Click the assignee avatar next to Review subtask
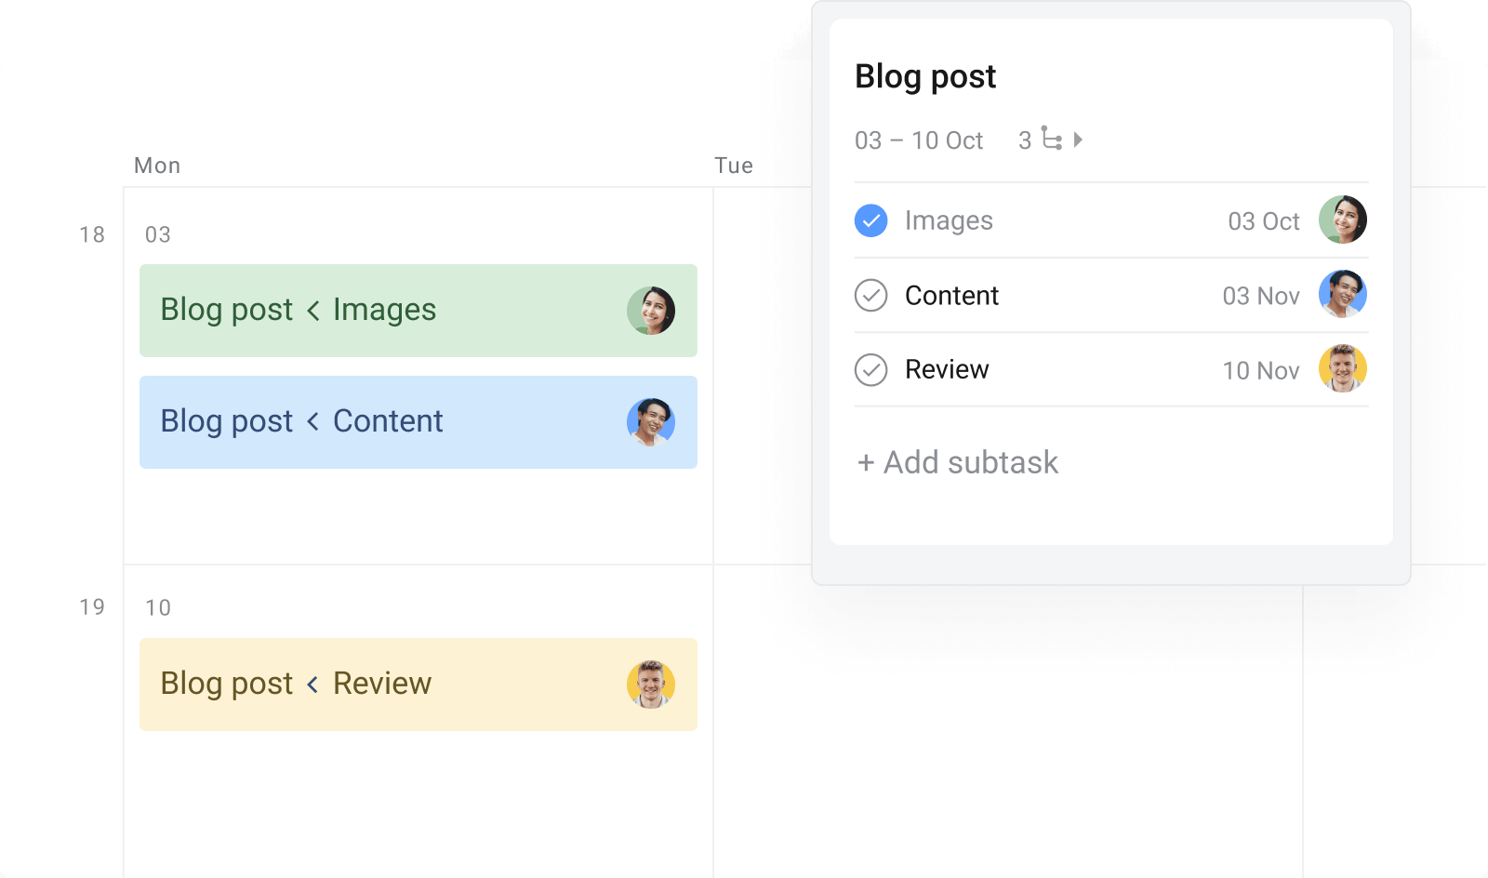Viewport: 1488px width, 878px height. coord(1343,369)
